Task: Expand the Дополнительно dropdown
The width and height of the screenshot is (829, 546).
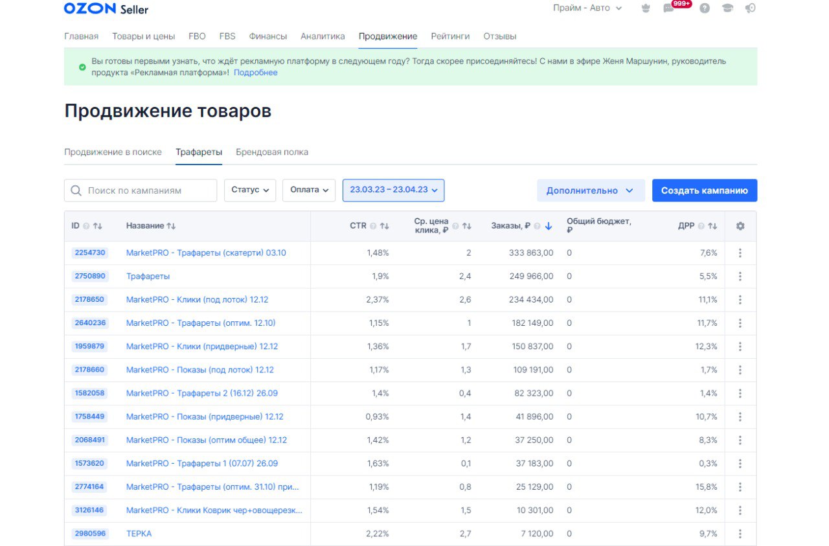Action: [591, 190]
